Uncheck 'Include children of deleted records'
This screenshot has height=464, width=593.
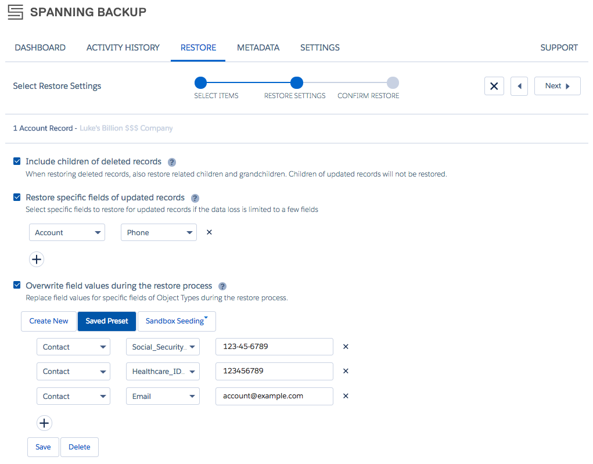16,161
